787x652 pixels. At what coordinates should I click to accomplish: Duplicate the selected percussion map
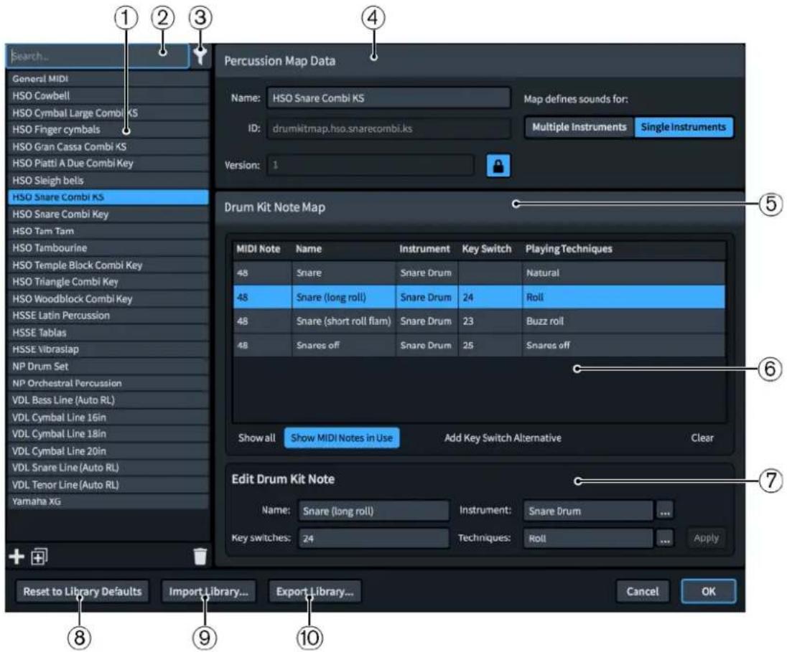coord(39,556)
